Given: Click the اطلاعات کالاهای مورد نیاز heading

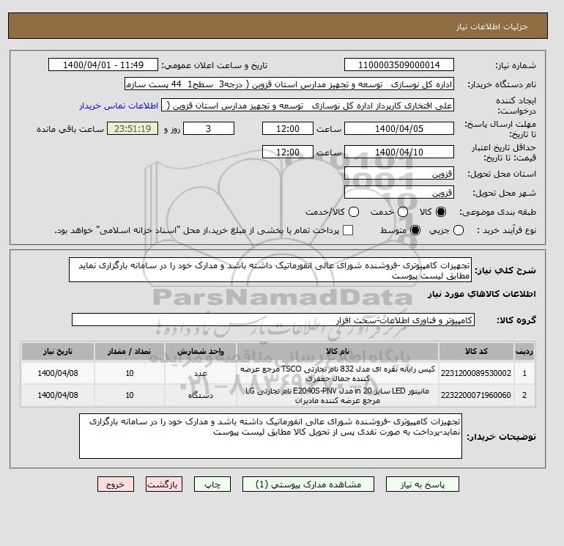Looking at the screenshot, I should [482, 294].
